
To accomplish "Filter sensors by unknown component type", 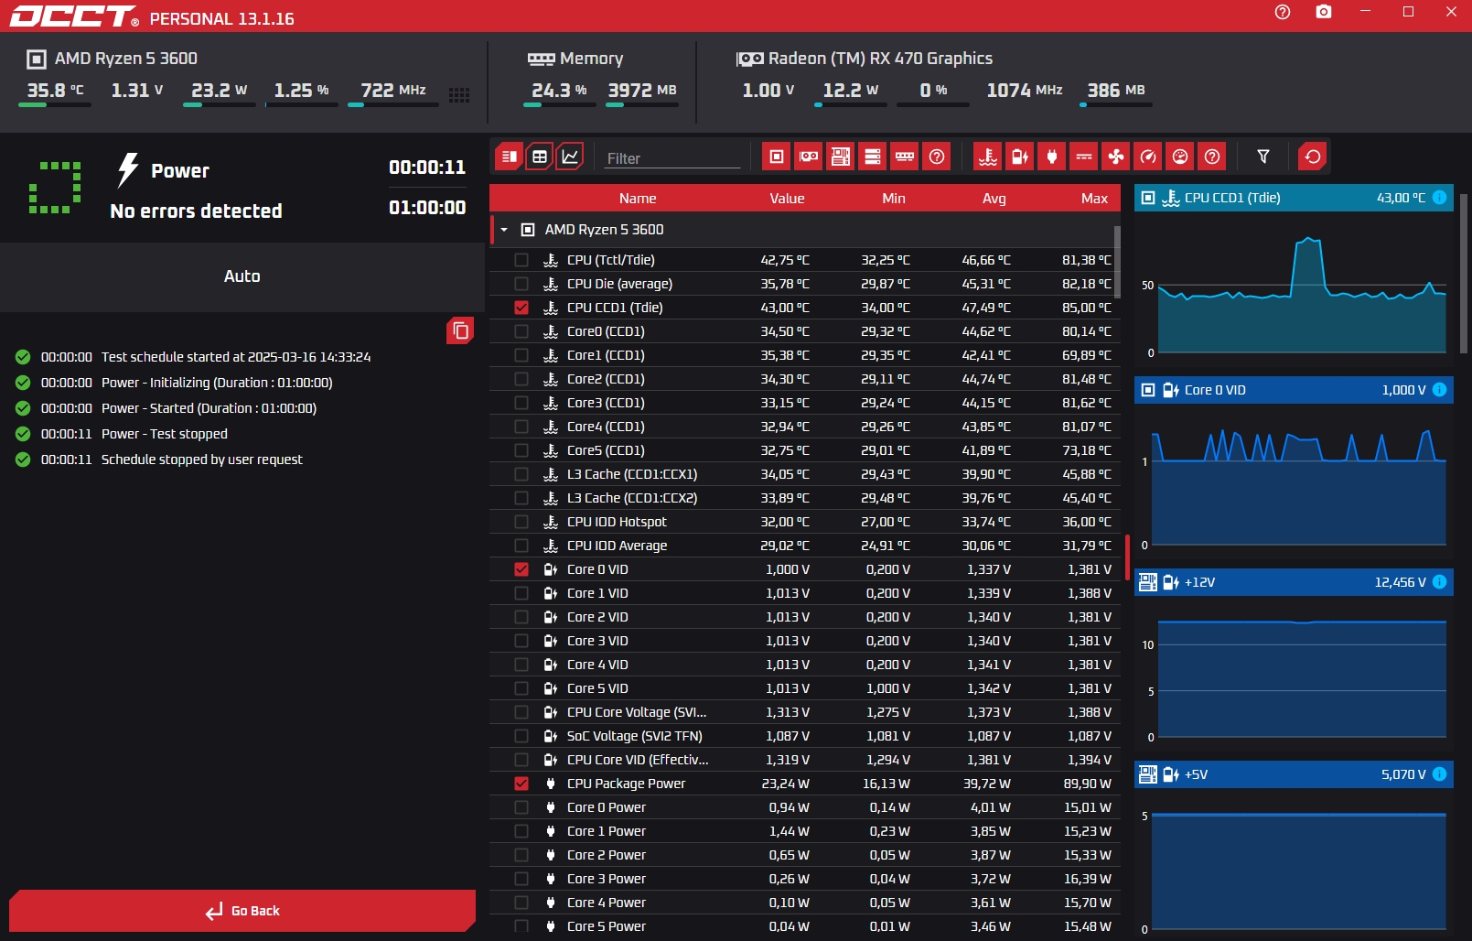I will tap(937, 157).
